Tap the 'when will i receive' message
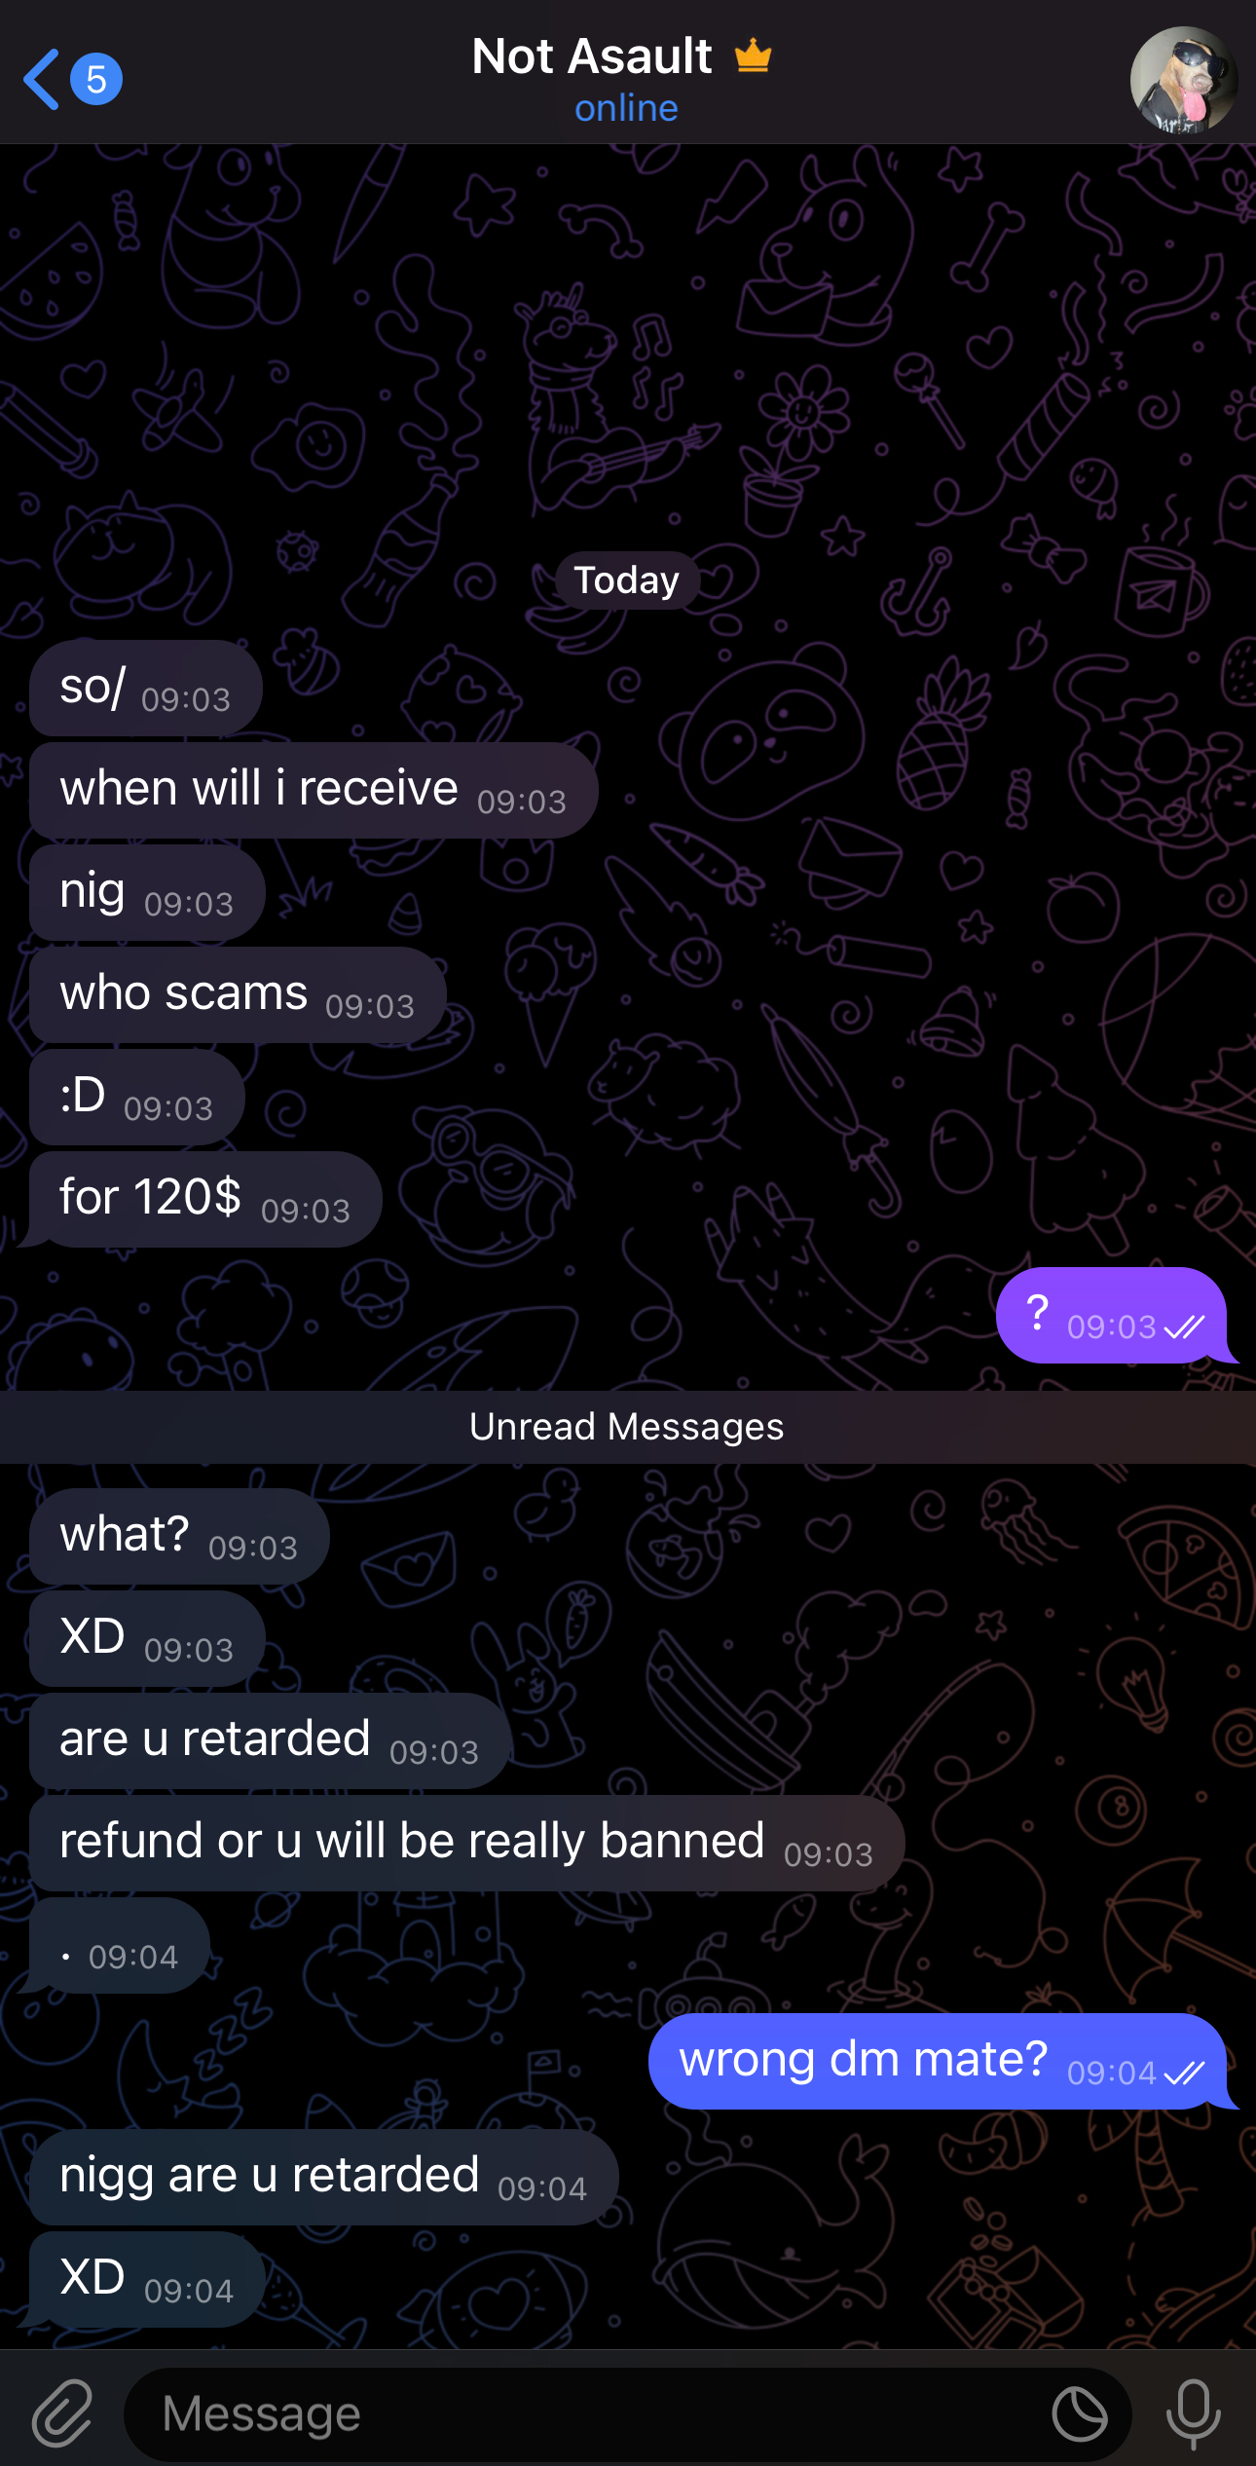Viewport: 1256px width, 2466px height. point(314,790)
